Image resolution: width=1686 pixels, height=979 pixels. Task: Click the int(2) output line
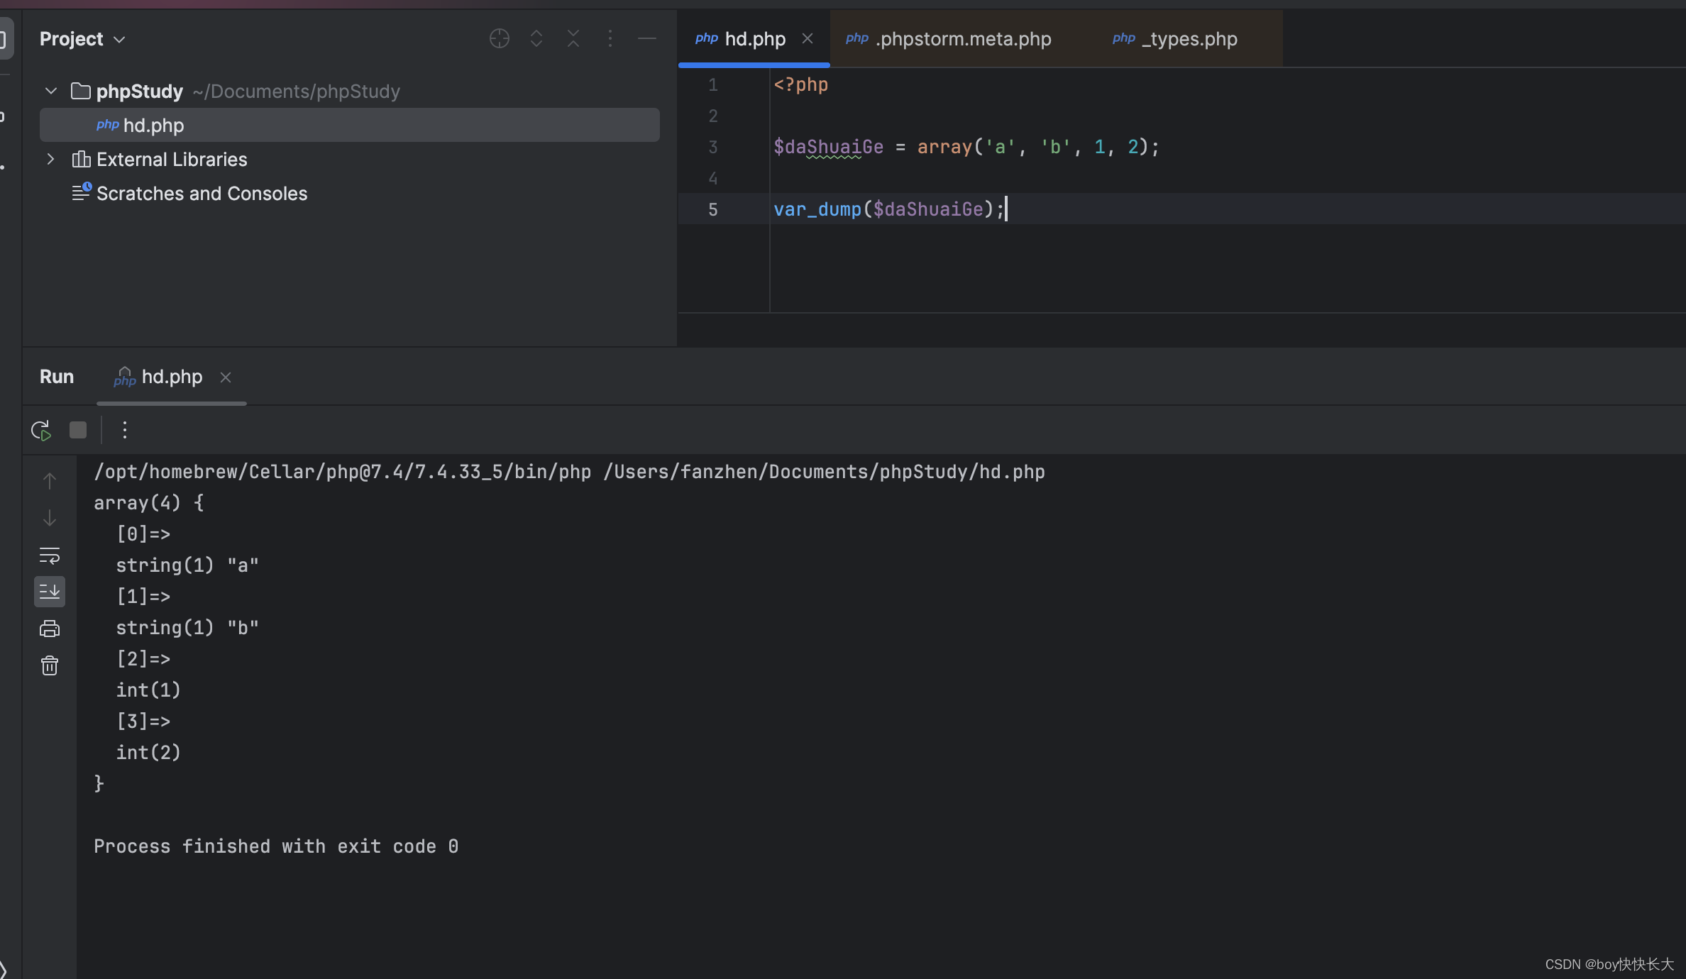coord(148,753)
